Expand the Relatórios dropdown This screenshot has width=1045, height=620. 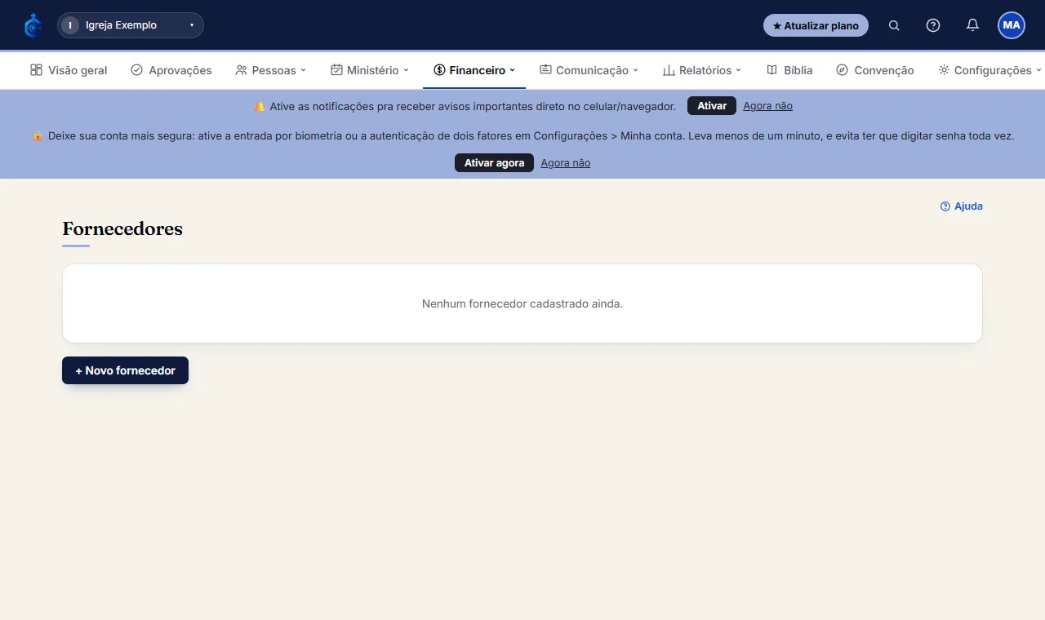tap(702, 70)
